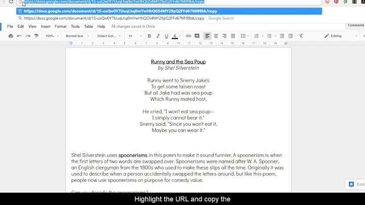This screenshot has width=365, height=205.
Task: Click the address bar URL field
Action: [169, 2]
